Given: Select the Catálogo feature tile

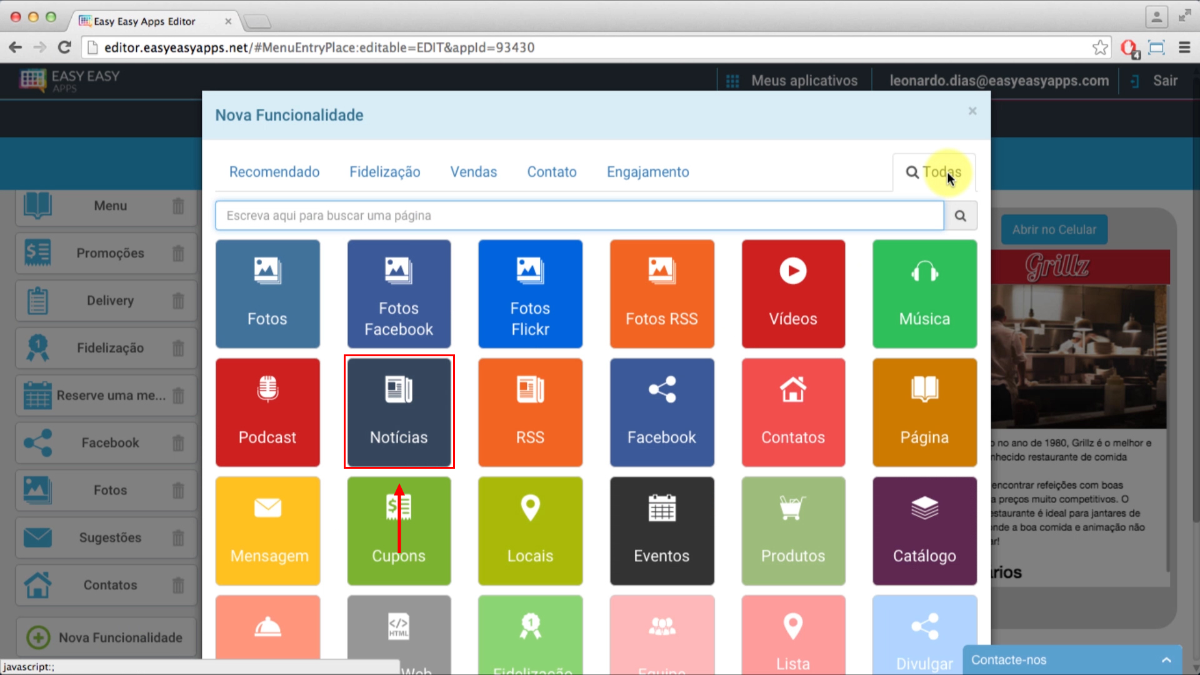Looking at the screenshot, I should (924, 531).
